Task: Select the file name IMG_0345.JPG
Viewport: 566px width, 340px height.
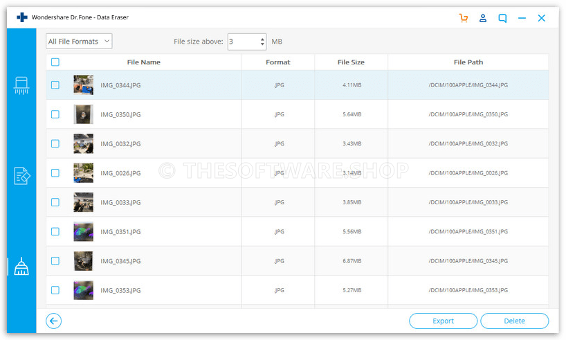Action: (120, 261)
